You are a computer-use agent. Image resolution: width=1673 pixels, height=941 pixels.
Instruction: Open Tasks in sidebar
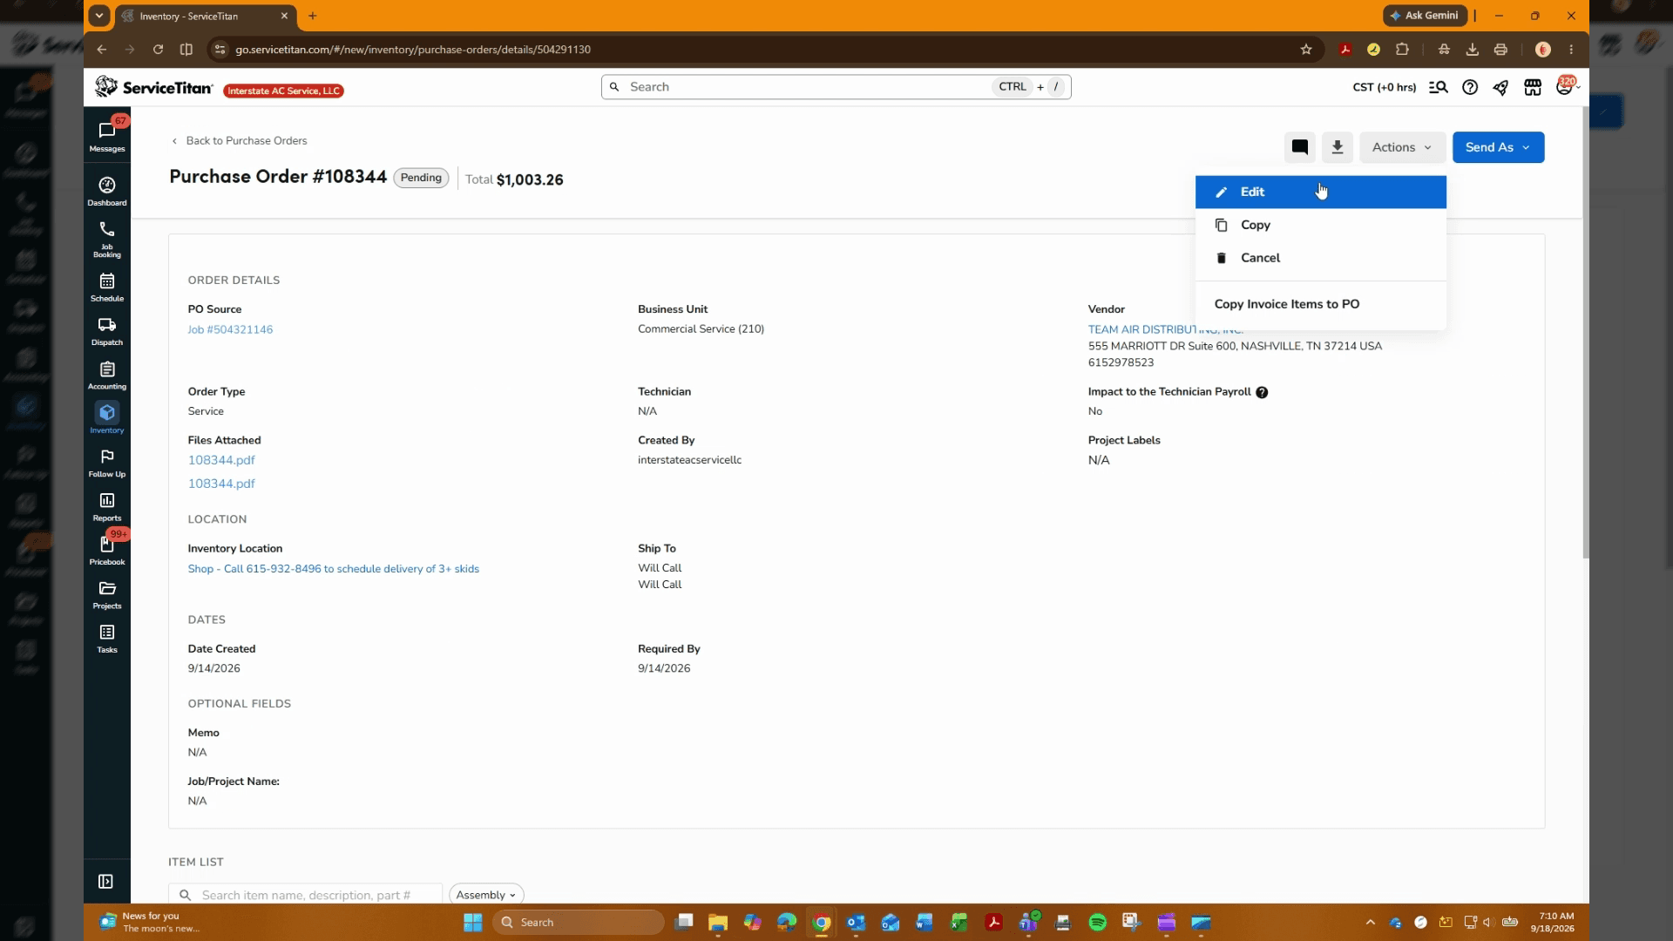(107, 638)
